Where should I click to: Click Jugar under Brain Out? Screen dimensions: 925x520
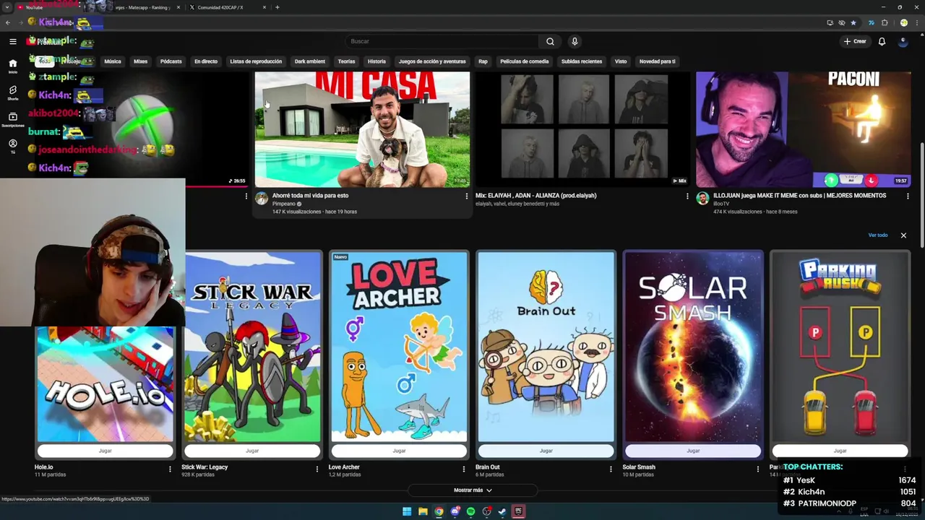[x=546, y=451]
